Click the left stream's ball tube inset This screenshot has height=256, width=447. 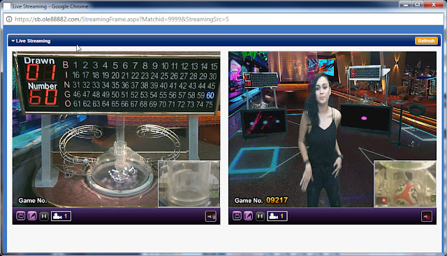click(189, 184)
